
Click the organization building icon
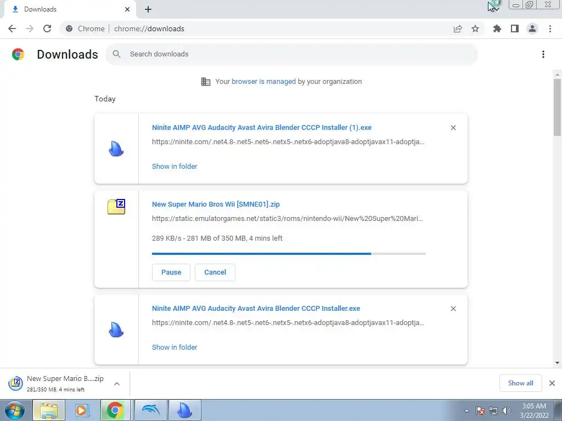206,82
